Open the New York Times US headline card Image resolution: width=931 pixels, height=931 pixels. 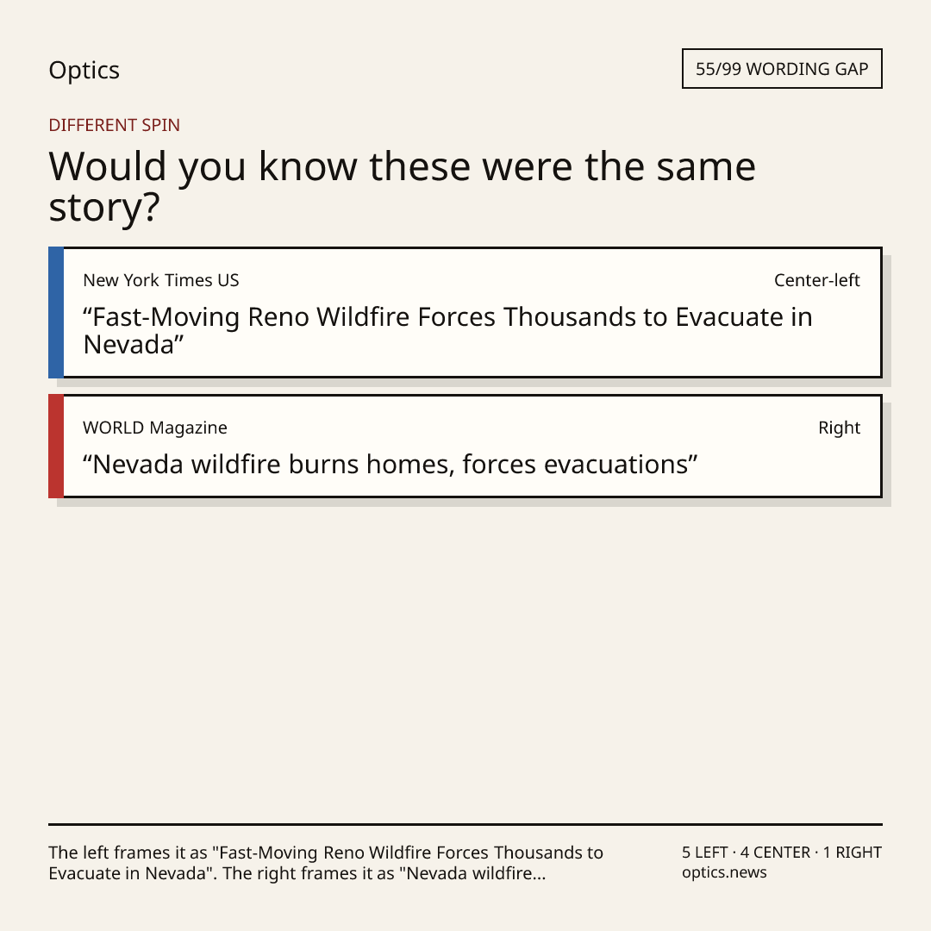coord(465,312)
